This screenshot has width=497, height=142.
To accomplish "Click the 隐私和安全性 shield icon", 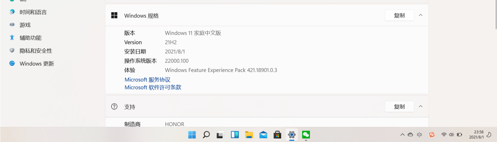I will tap(12, 51).
